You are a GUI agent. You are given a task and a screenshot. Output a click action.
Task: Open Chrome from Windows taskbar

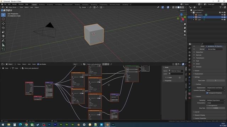pos(26,125)
